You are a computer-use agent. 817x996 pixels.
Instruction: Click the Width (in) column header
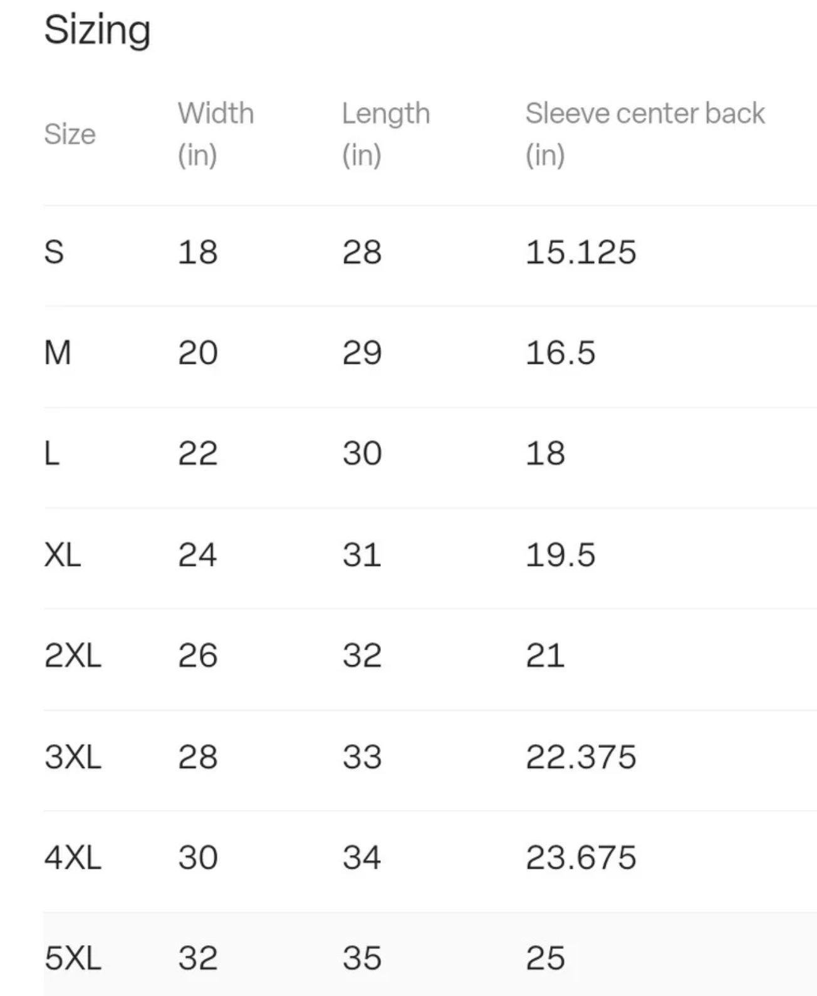click(x=216, y=134)
